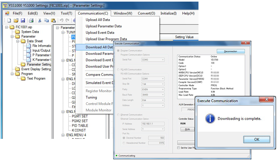Click the Save floppy disk icon
The height and width of the screenshot is (161, 278).
pos(23,20)
